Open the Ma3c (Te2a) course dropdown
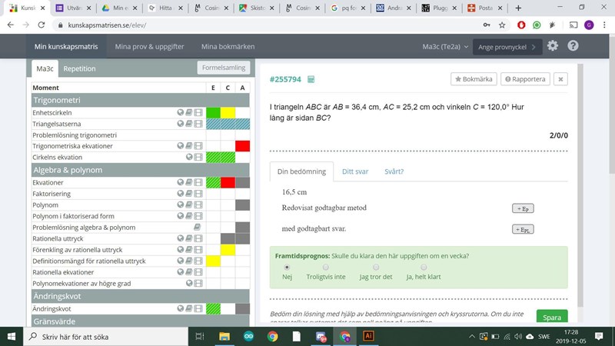Screen dimensions: 615x346 (442, 46)
